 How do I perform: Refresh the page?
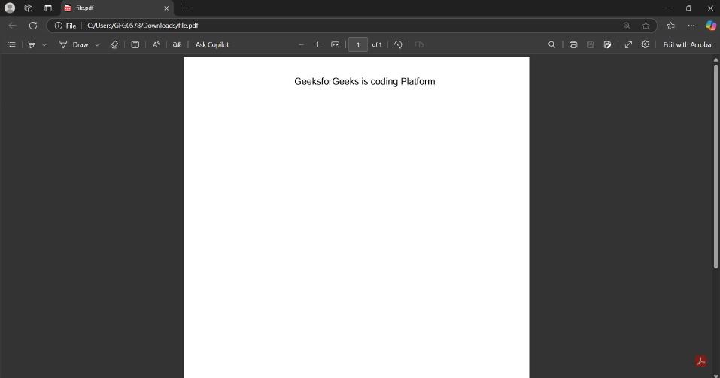(33, 26)
